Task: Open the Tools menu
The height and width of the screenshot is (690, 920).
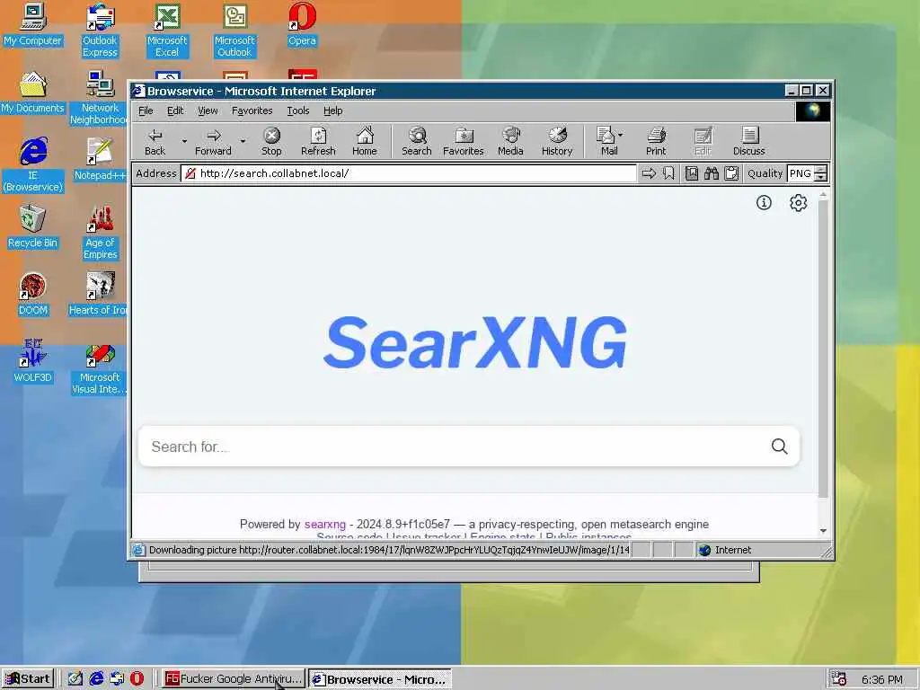Action: pos(298,111)
